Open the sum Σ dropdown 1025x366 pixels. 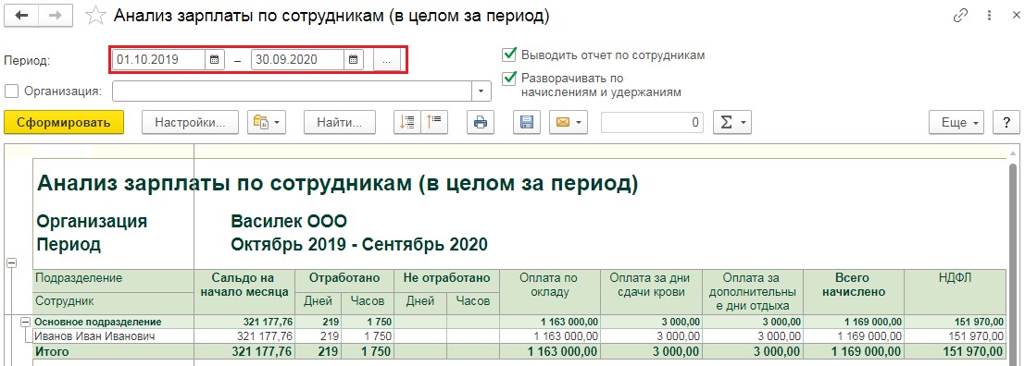click(x=731, y=122)
